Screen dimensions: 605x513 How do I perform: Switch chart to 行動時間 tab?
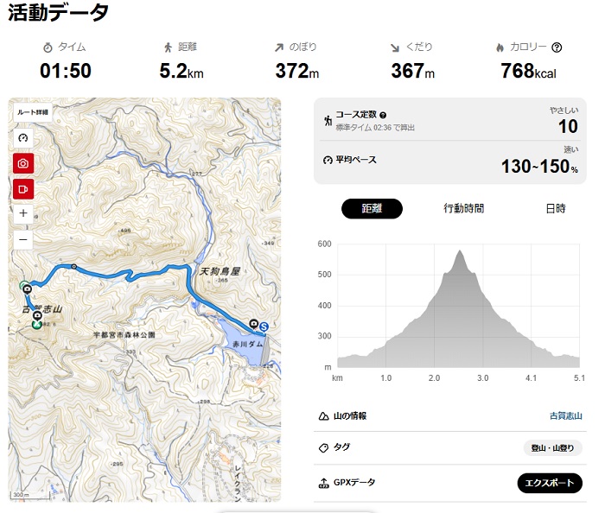[463, 208]
